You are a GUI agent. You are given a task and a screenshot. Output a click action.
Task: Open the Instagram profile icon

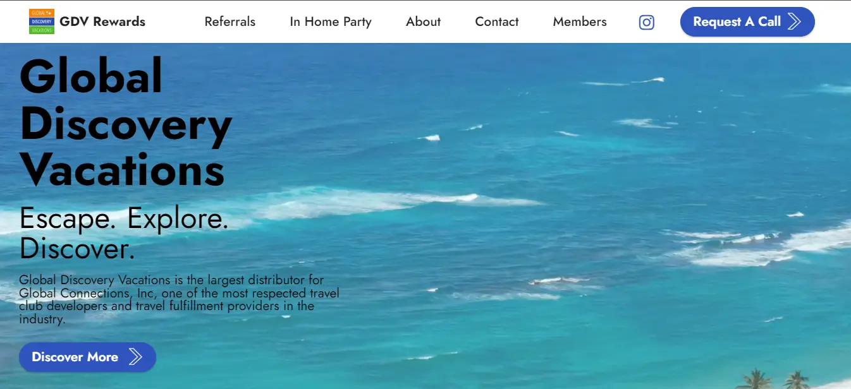(x=646, y=22)
